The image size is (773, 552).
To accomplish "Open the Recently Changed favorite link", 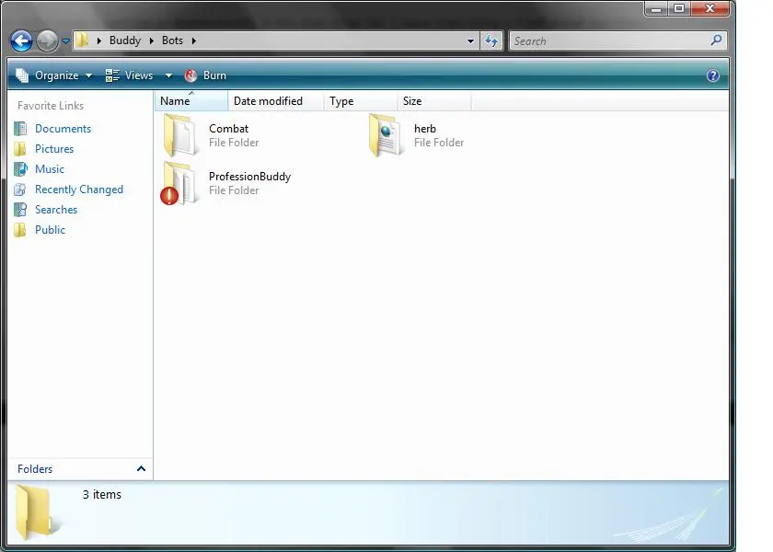I will click(79, 190).
